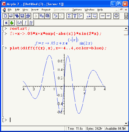Click the empty input prompt at bottom
This screenshot has height=132, width=129.
10,120
